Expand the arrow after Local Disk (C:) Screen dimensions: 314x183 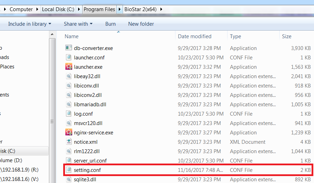pos(79,9)
